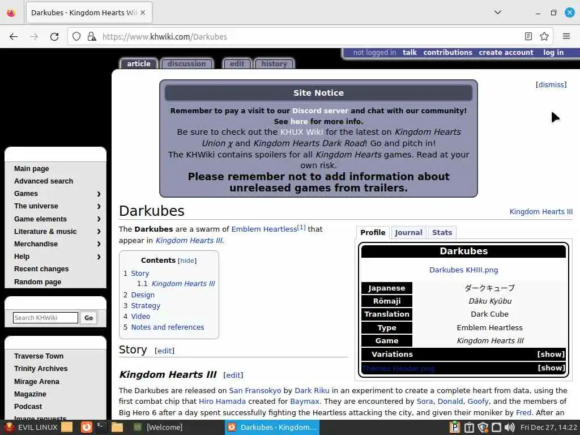Switch infobox to Stats tab
580x435 pixels.
click(442, 232)
